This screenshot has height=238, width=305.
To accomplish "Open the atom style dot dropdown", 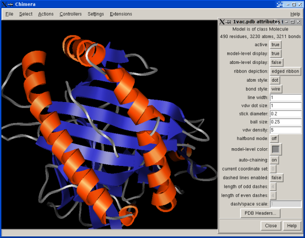I will click(x=274, y=80).
